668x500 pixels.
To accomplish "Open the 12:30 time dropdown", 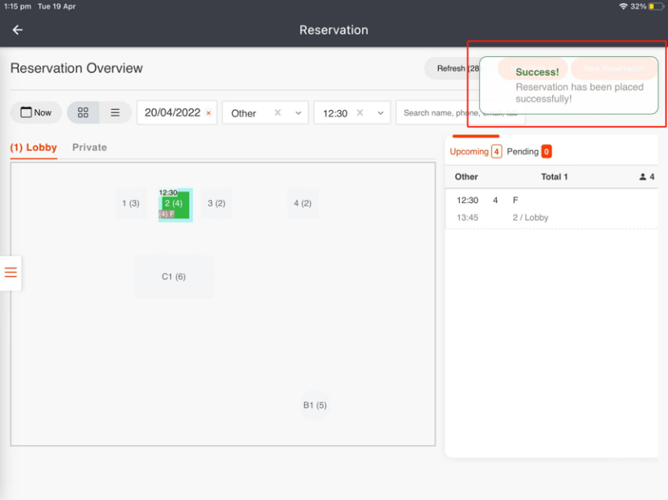I will 380,113.
